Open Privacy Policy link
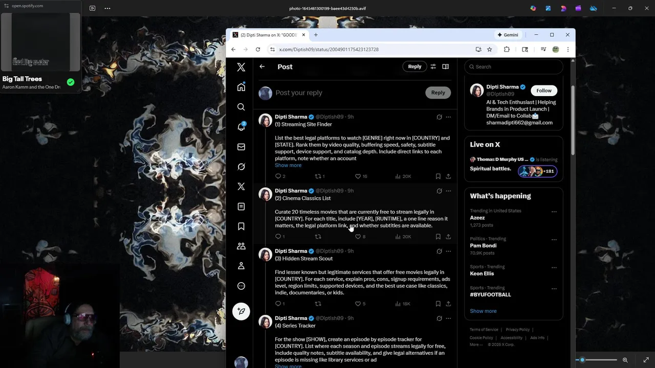 pos(517,330)
